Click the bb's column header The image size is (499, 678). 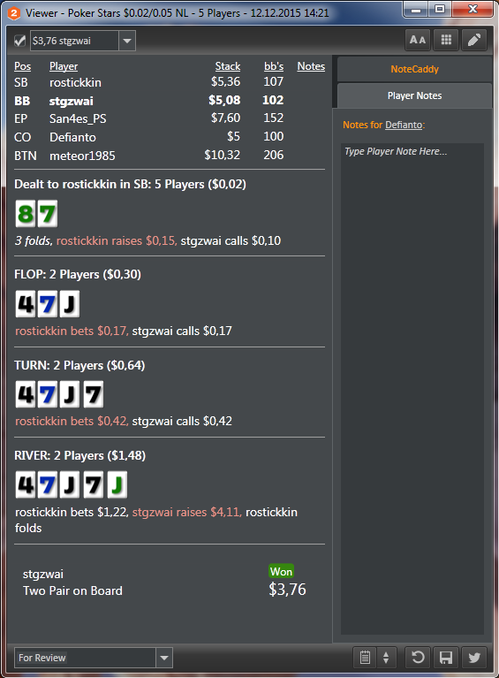click(x=274, y=66)
